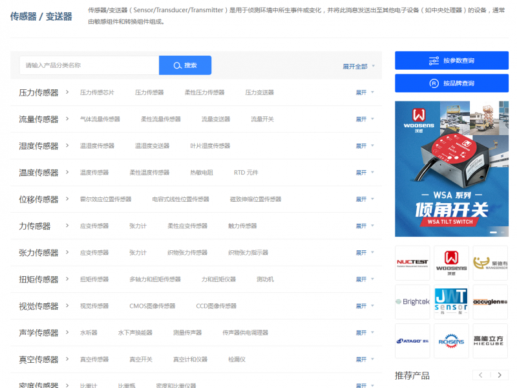Click the HIECUBE 高能立方 logo
This screenshot has height=388, width=517.
point(490,341)
